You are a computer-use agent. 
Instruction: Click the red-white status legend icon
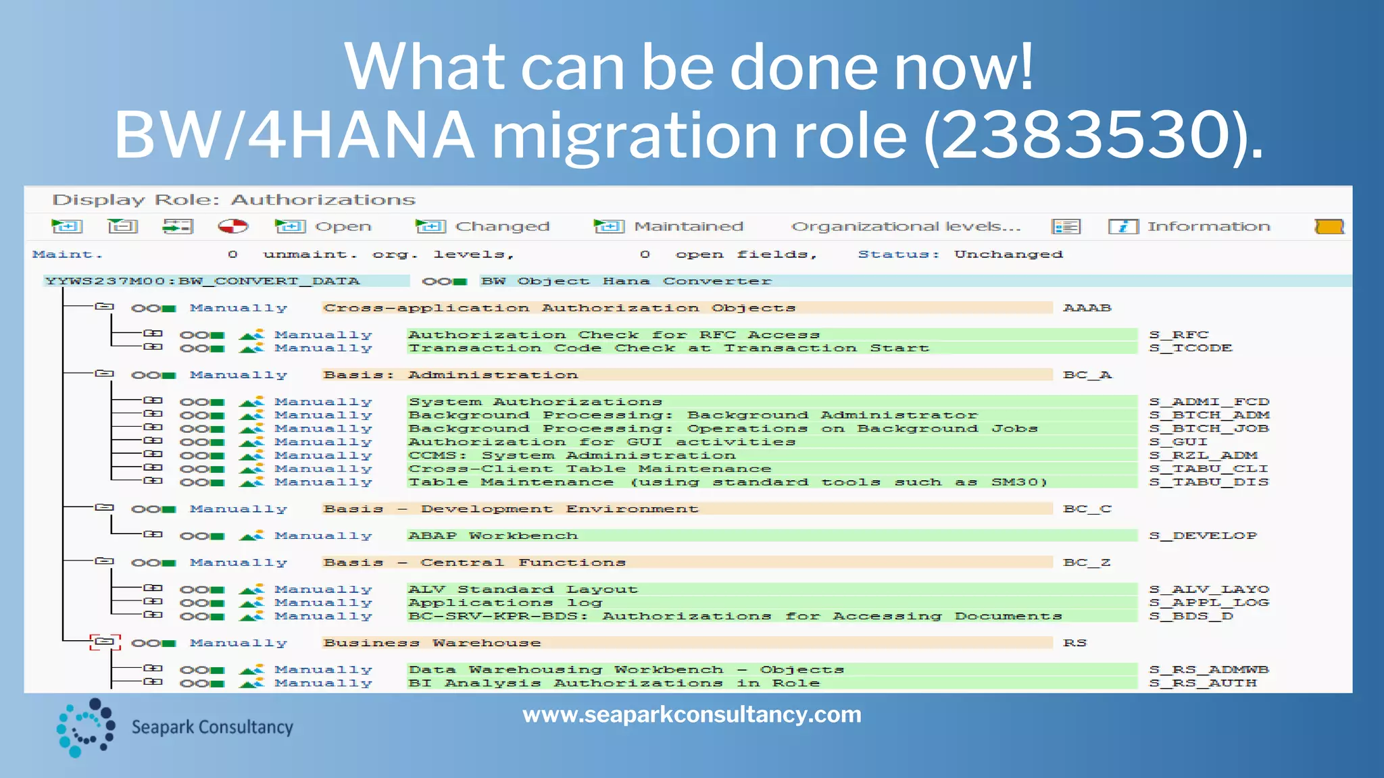click(x=233, y=226)
